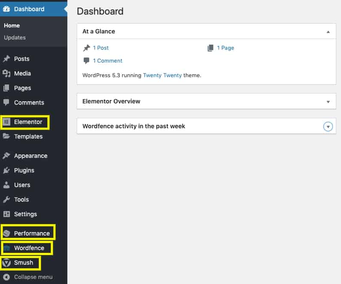Open the 1 Page link
Screen dimensions: 341x284
point(226,48)
